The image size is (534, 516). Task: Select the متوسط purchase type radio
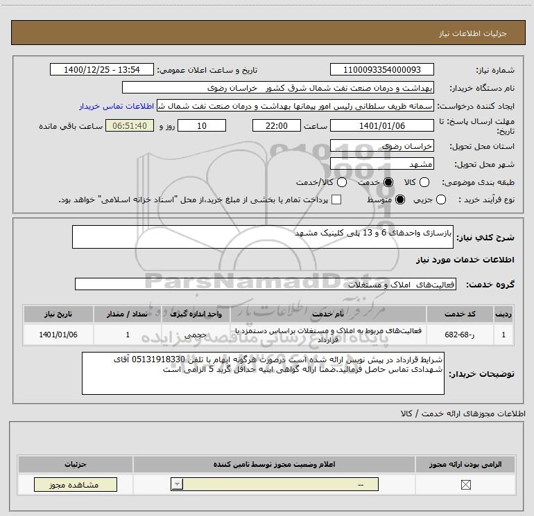[400, 199]
